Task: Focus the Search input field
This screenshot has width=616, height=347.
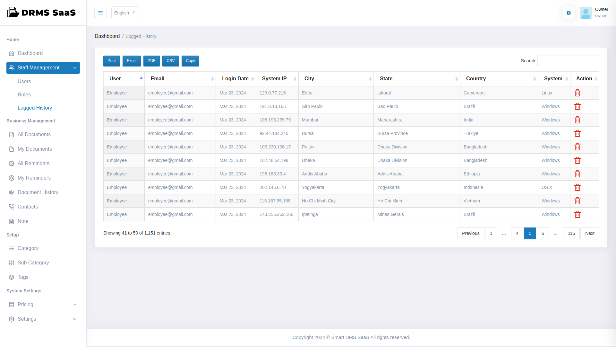Action: click(x=568, y=61)
